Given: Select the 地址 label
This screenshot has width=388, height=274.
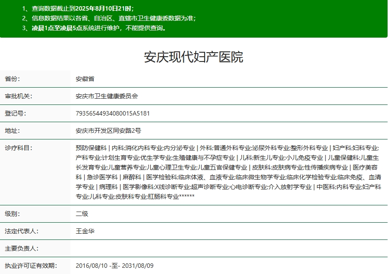Looking at the screenshot, I should click(x=12, y=131).
